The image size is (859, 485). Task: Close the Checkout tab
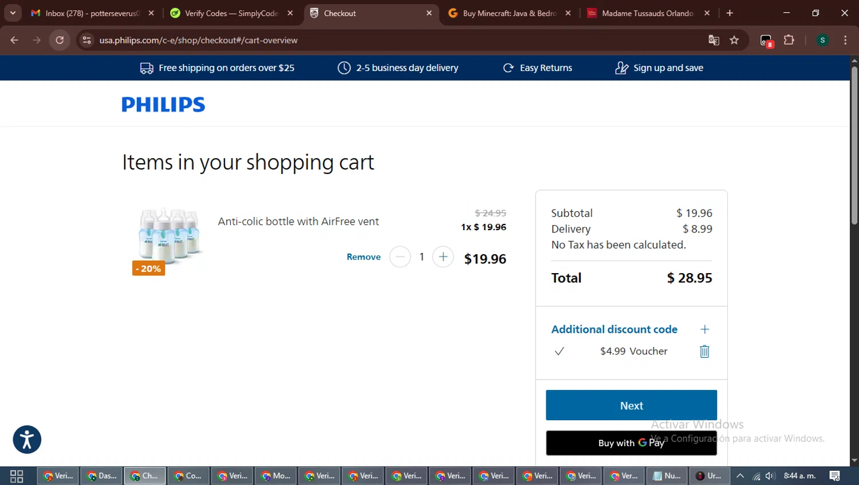coord(429,13)
